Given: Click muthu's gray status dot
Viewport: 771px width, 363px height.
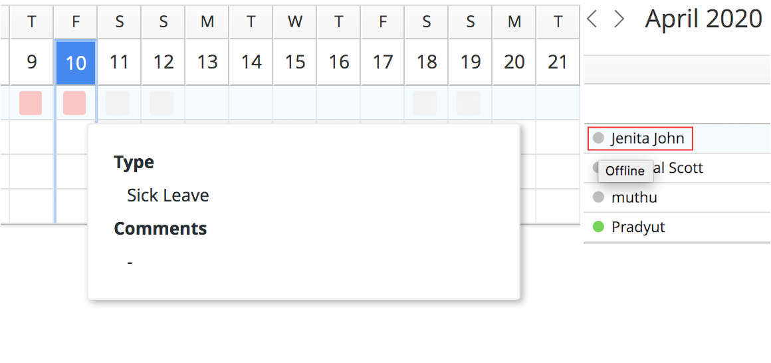Looking at the screenshot, I should coord(598,197).
